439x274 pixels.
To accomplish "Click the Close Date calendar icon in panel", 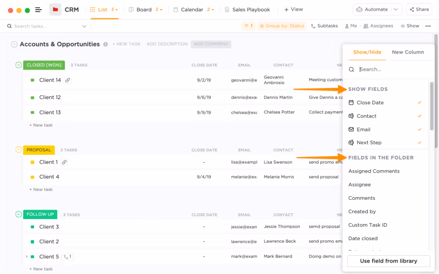I will coord(351,102).
